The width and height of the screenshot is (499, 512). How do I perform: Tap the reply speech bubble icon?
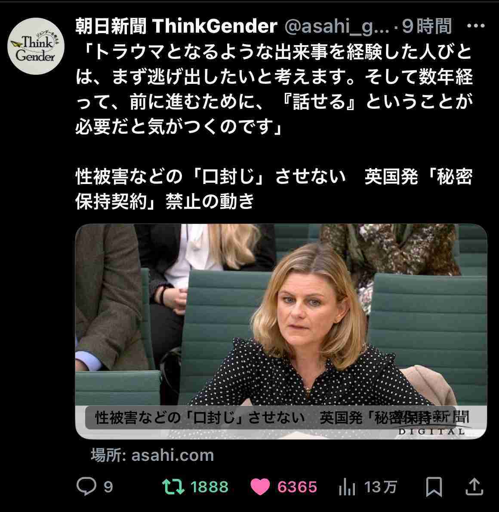pos(86,487)
